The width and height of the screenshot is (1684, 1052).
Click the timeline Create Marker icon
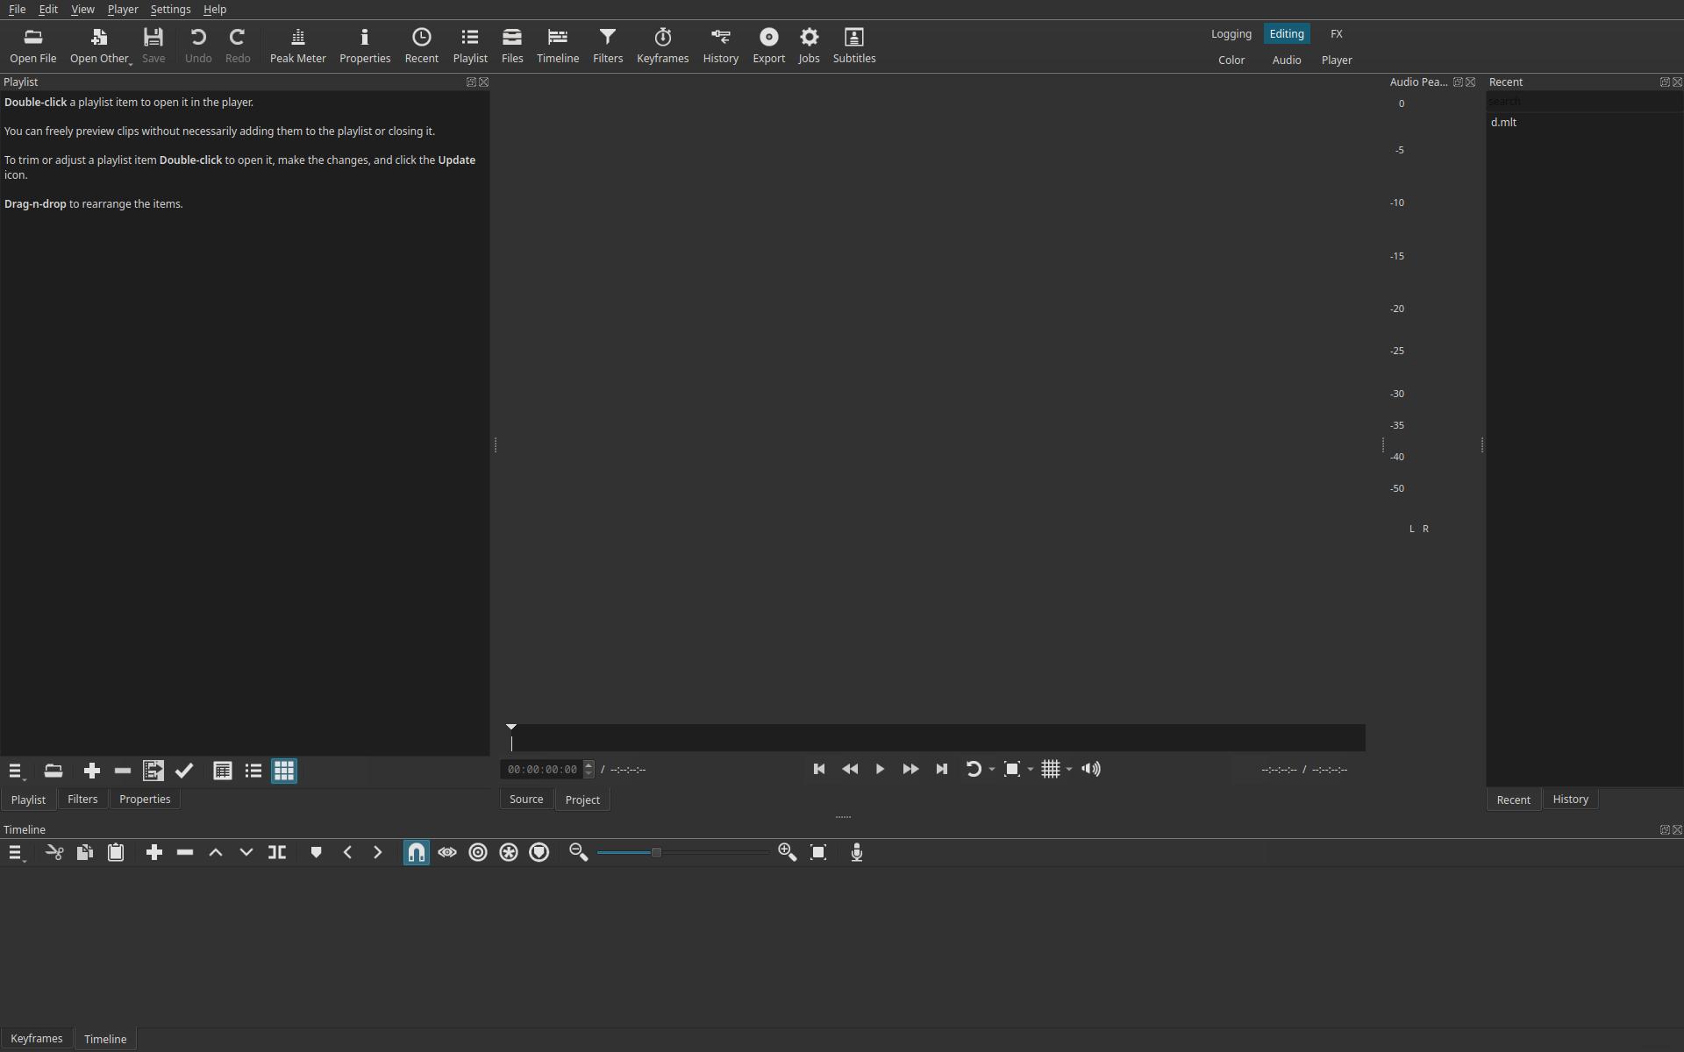[x=317, y=852]
